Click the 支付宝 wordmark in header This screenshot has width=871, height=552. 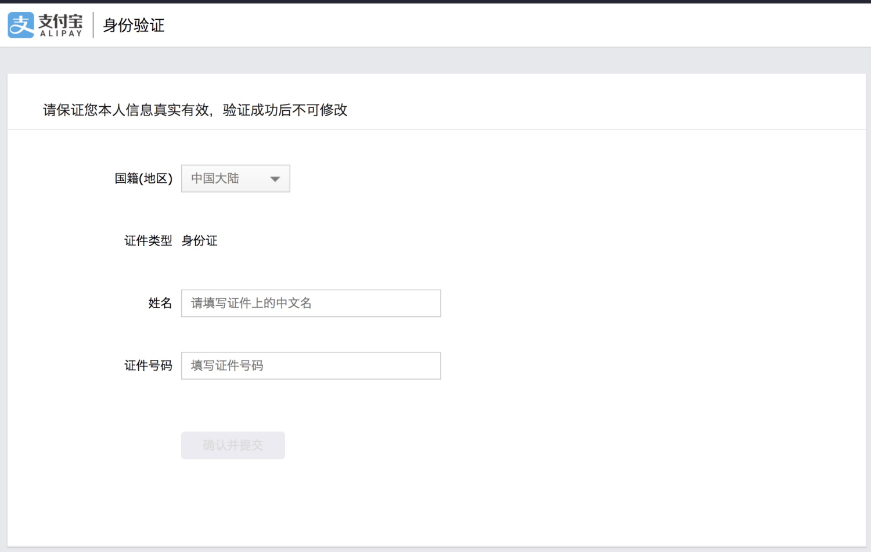(x=60, y=21)
